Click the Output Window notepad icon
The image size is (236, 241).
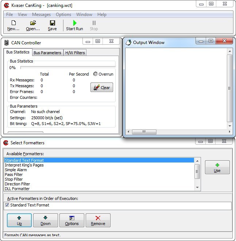pyautogui.click(x=128, y=43)
